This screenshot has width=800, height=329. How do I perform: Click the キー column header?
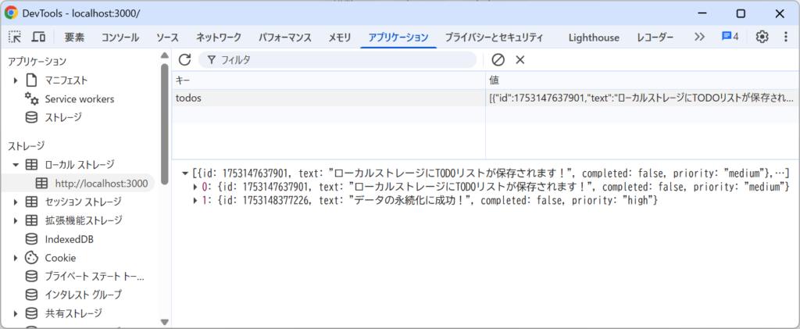(329, 80)
